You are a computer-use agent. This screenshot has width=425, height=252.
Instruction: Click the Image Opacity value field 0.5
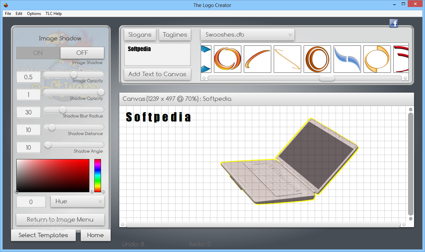pos(29,77)
